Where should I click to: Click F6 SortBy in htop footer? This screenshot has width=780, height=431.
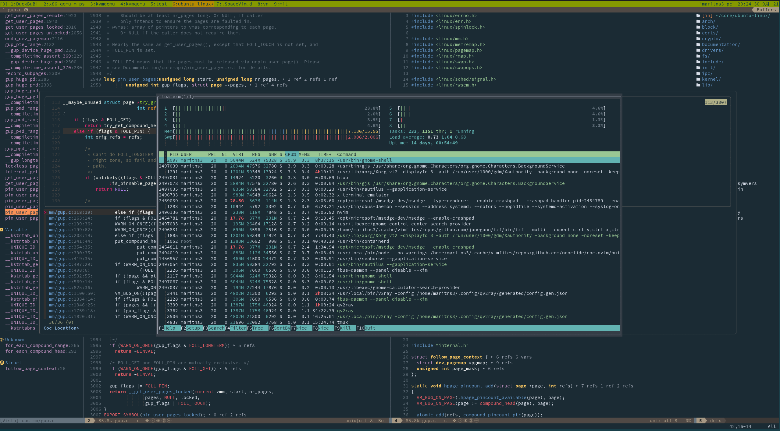tap(279, 328)
